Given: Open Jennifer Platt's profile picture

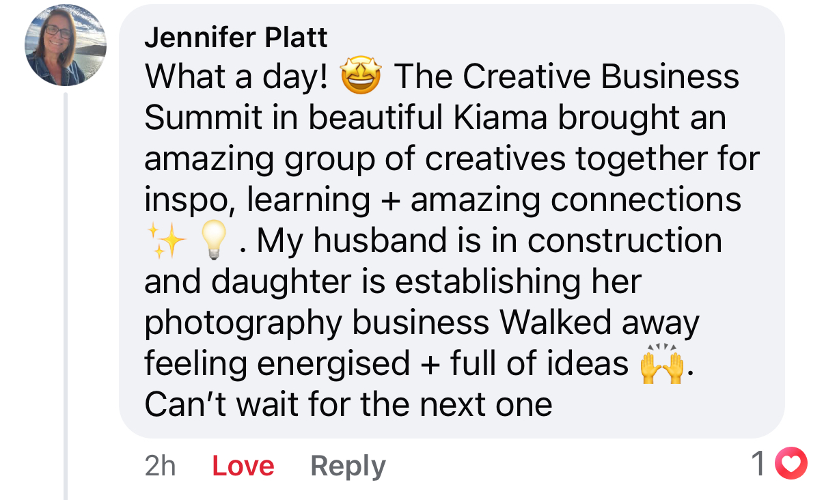Looking at the screenshot, I should click(66, 46).
